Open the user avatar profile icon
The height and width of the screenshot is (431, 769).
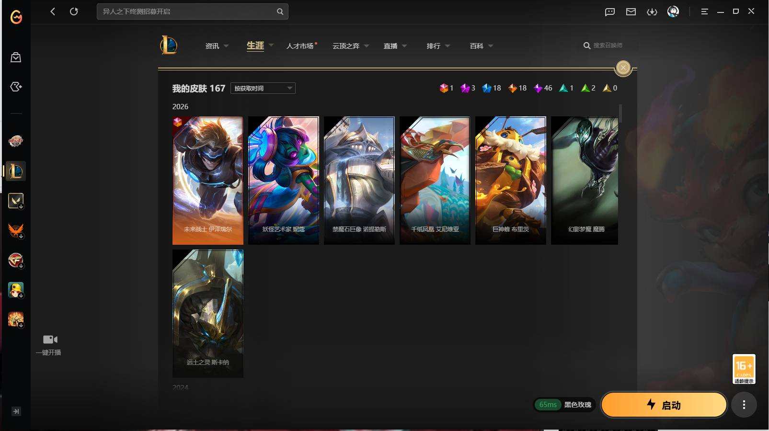point(673,11)
